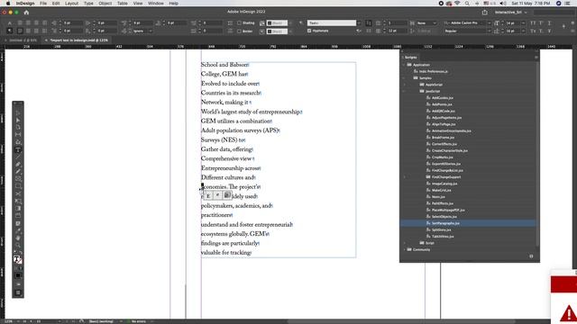Open the Type menu
Image resolution: width=577 pixels, height=324 pixels.
point(88,4)
